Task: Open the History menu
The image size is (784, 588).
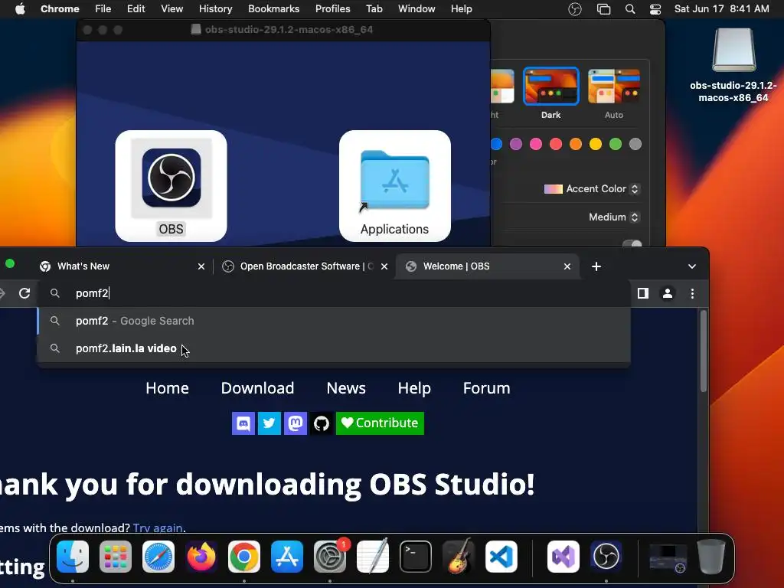Action: point(215,9)
